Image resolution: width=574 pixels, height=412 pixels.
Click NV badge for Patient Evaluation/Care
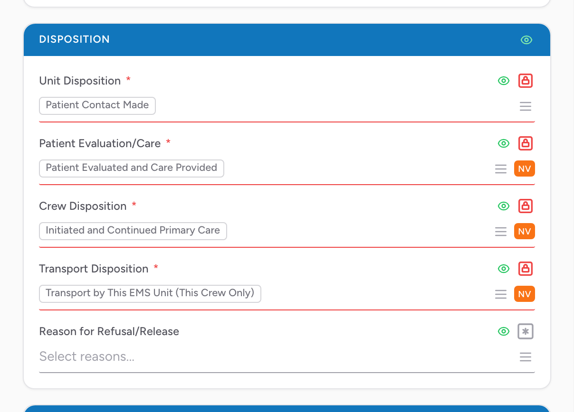click(525, 169)
